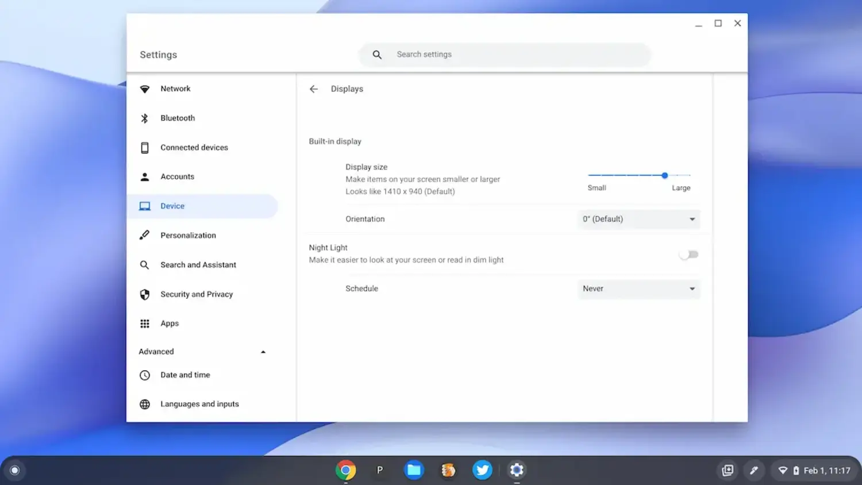Click the shelf wifi status icon
Screen dimensions: 862x485
783,471
